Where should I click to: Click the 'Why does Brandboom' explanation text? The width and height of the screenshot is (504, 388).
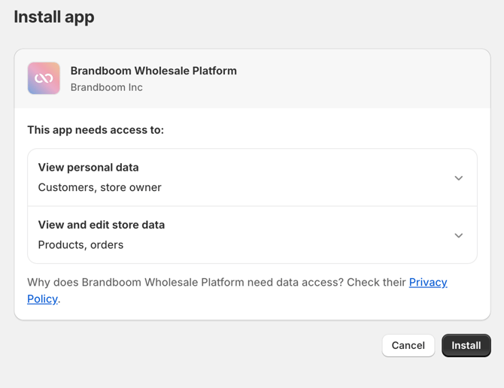pyautogui.click(x=217, y=283)
